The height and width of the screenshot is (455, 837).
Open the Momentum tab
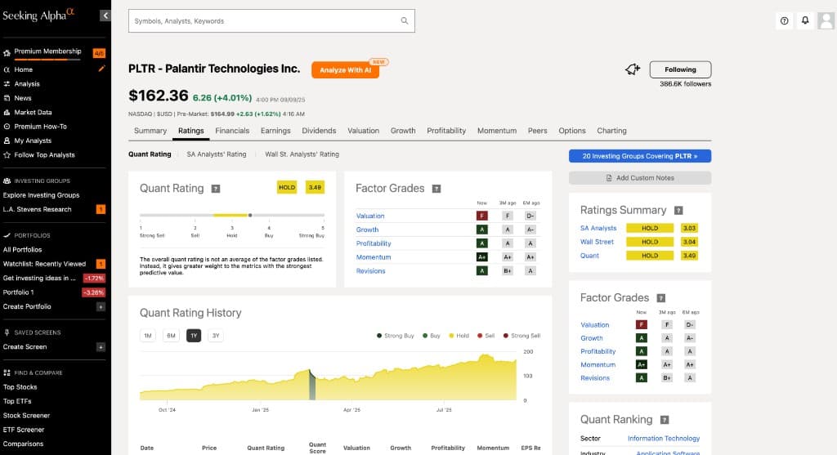pos(497,131)
